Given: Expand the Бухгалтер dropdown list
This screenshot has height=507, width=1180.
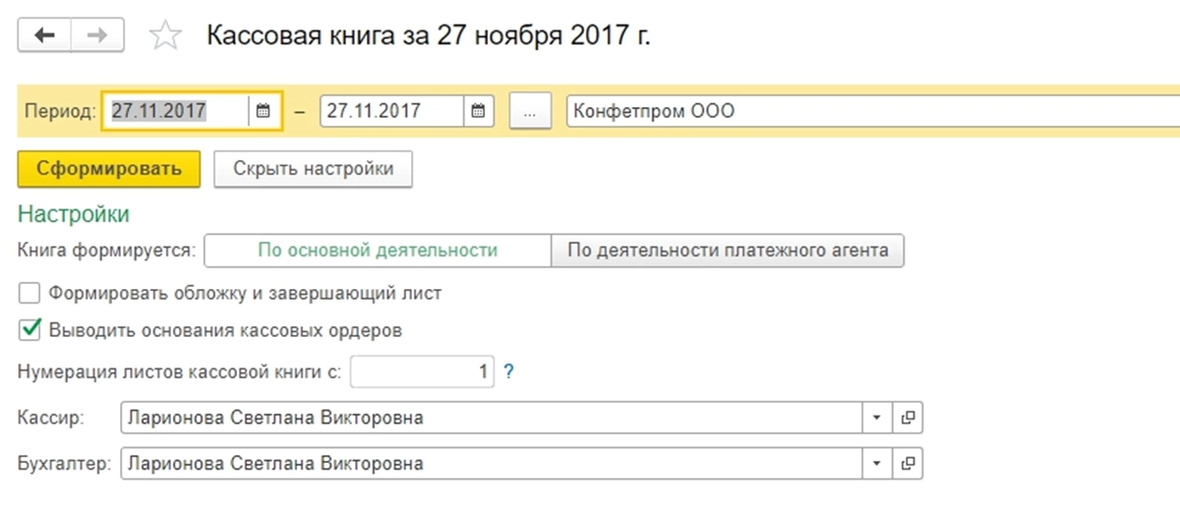Looking at the screenshot, I should tap(876, 463).
